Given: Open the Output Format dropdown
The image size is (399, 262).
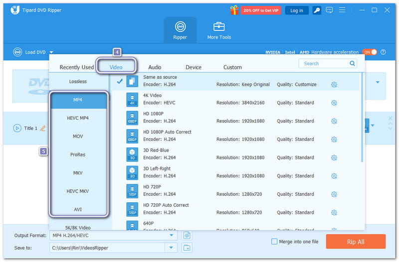Looking at the screenshot, I should pos(172,235).
